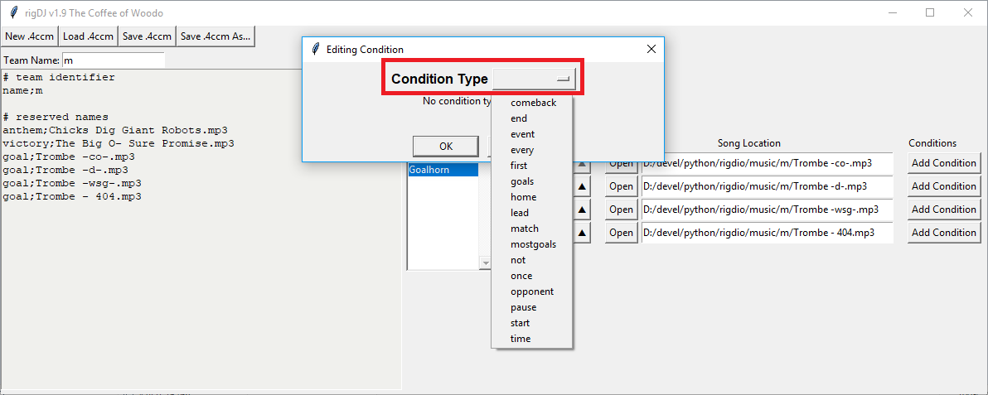This screenshot has width=988, height=395.
Task: Click Trombe -wsg-.mp3 song location field
Action: pyautogui.click(x=768, y=210)
